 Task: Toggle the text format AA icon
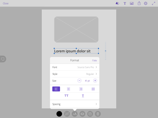[x=75, y=114]
